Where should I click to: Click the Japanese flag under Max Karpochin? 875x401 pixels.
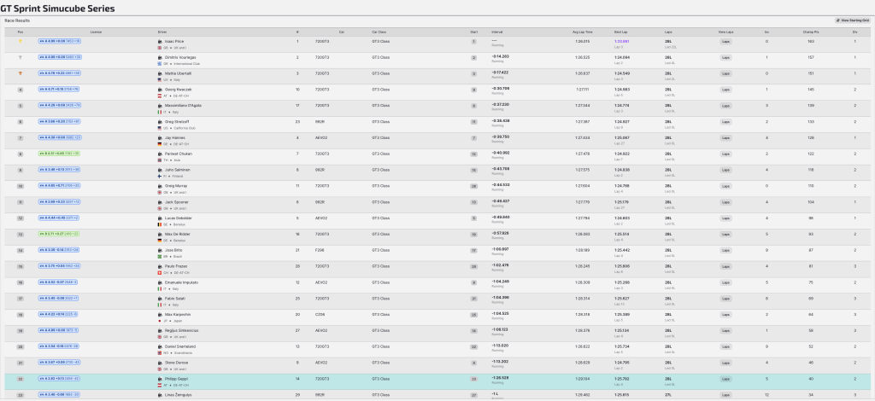(x=160, y=321)
